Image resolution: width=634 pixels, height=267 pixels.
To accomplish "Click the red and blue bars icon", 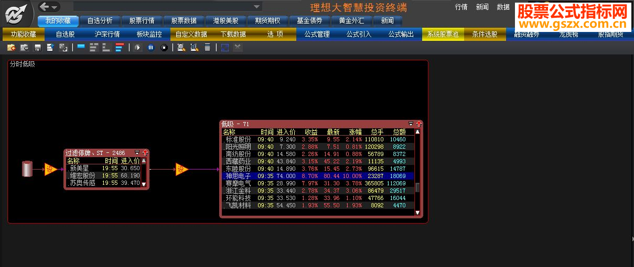I will tap(119, 48).
